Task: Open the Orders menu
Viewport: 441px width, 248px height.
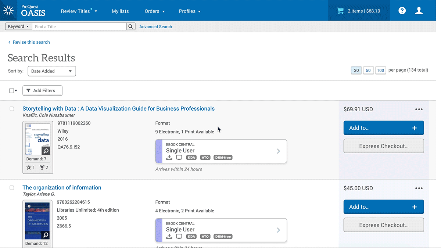Action: click(x=155, y=11)
